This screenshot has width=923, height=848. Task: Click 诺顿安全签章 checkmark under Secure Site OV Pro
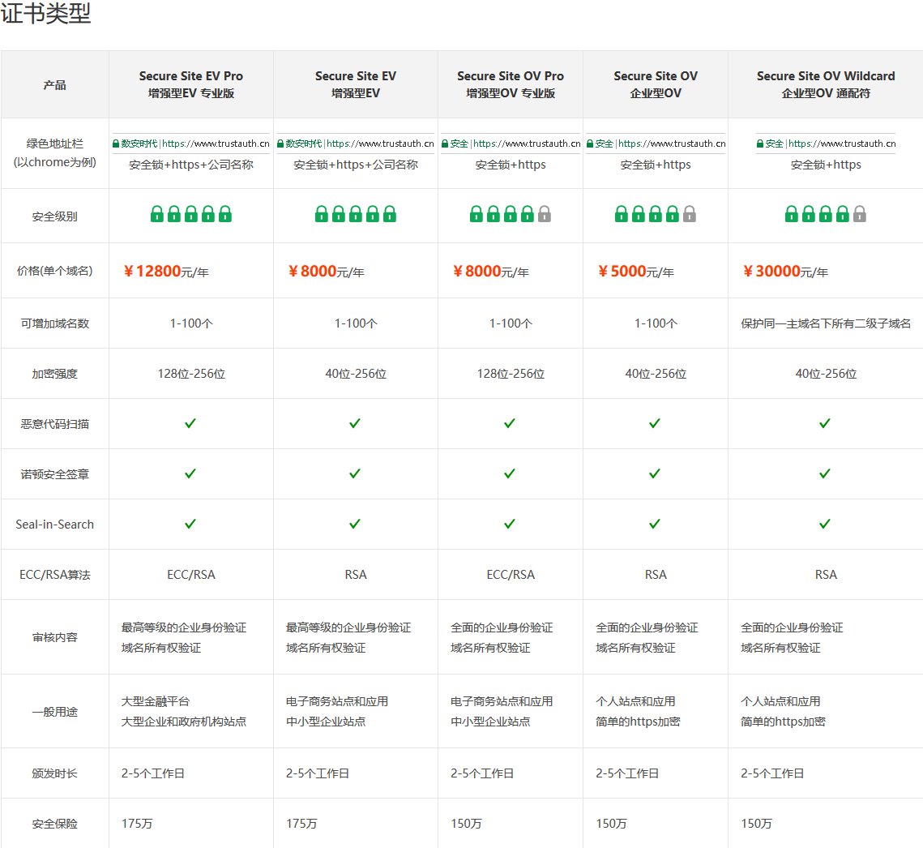510,473
